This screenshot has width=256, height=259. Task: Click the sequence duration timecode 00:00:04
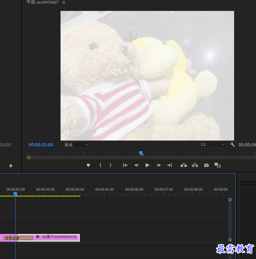click(247, 145)
